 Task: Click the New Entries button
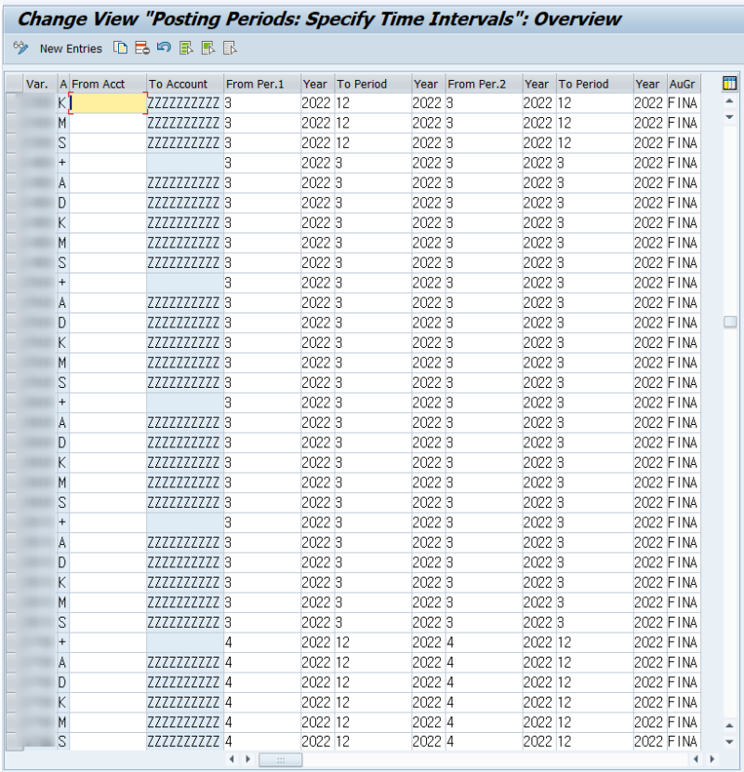point(71,48)
